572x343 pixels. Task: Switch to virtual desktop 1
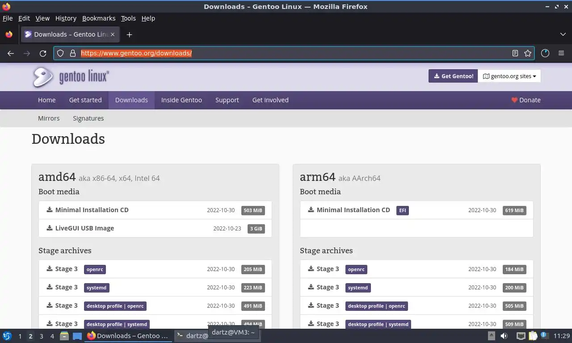tap(20, 336)
